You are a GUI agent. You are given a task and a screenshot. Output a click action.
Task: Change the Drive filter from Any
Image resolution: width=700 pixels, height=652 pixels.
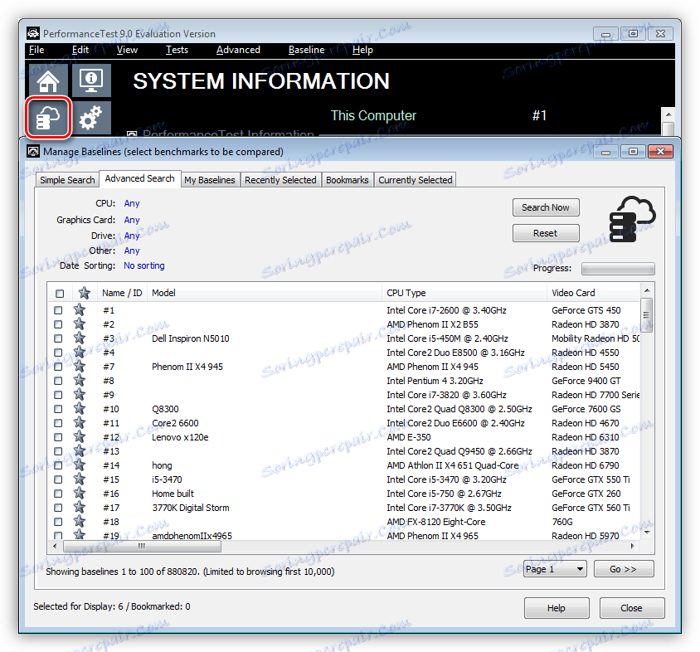coord(132,236)
